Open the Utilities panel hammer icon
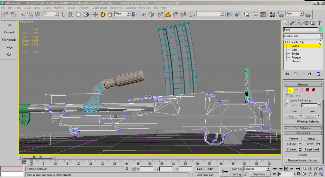 click(x=320, y=23)
